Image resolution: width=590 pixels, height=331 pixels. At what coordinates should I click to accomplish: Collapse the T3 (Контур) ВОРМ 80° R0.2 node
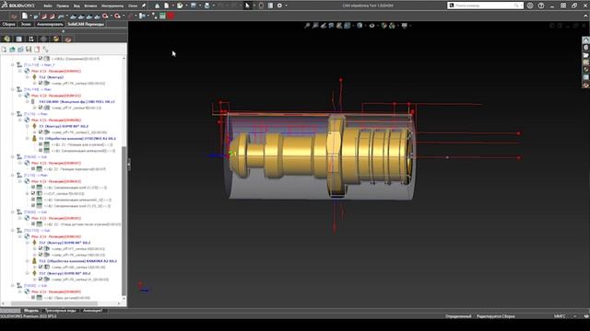pyautogui.click(x=28, y=126)
